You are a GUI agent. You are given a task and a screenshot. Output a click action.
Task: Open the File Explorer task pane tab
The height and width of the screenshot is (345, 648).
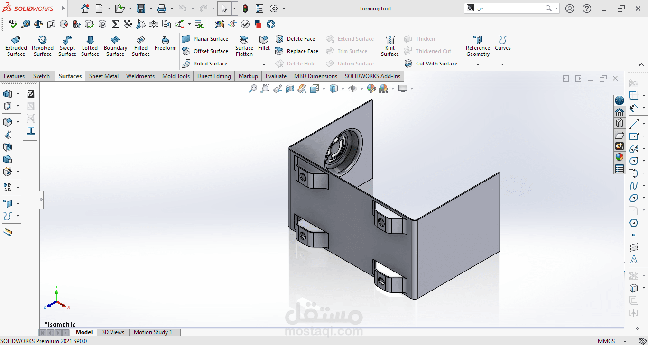coord(620,135)
